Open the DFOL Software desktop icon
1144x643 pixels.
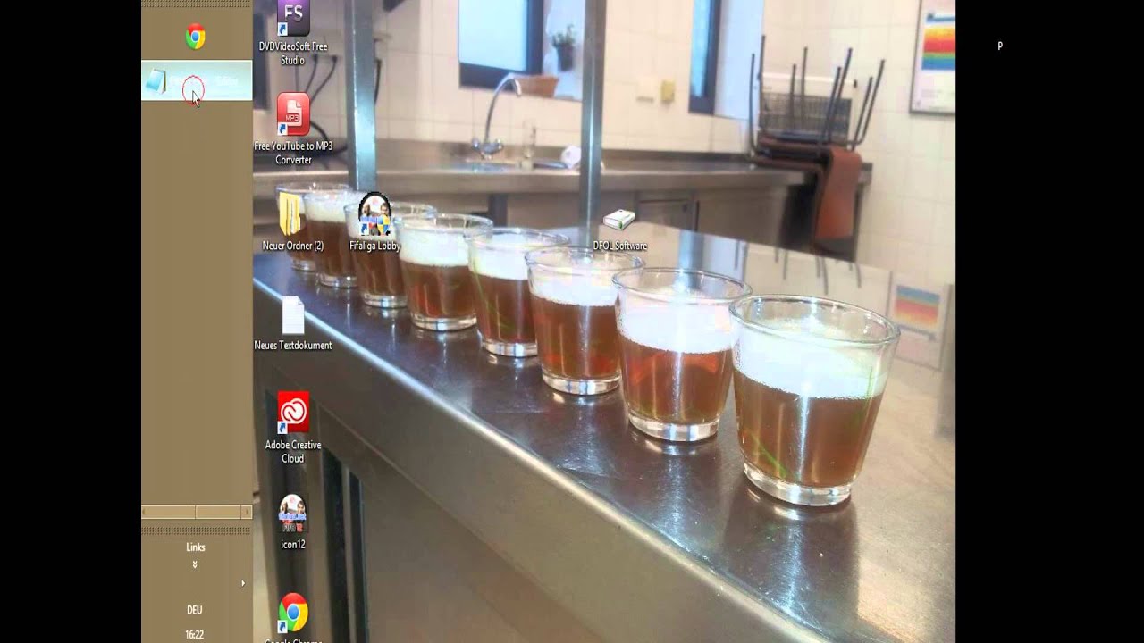point(619,230)
